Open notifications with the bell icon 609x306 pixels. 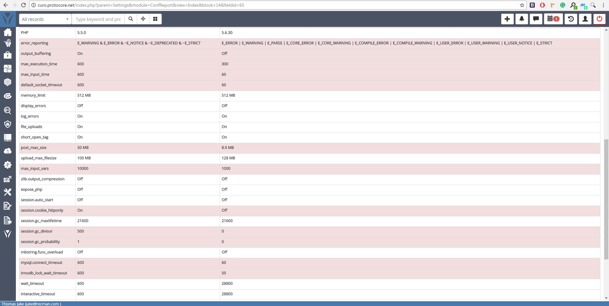[521, 19]
